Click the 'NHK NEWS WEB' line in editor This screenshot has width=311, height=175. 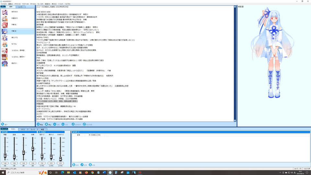point(43,12)
